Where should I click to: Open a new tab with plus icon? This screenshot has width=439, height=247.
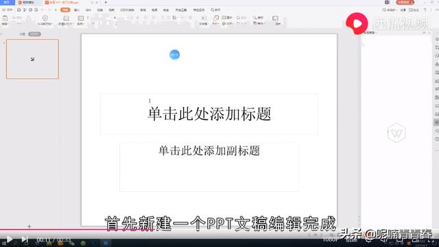(x=106, y=2)
